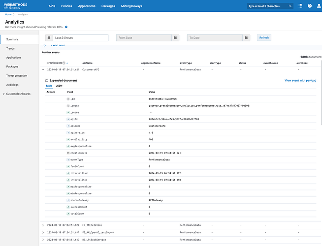The width and height of the screenshot is (322, 246).
Task: Select Threat protection in the sidebar
Action: pyautogui.click(x=17, y=75)
